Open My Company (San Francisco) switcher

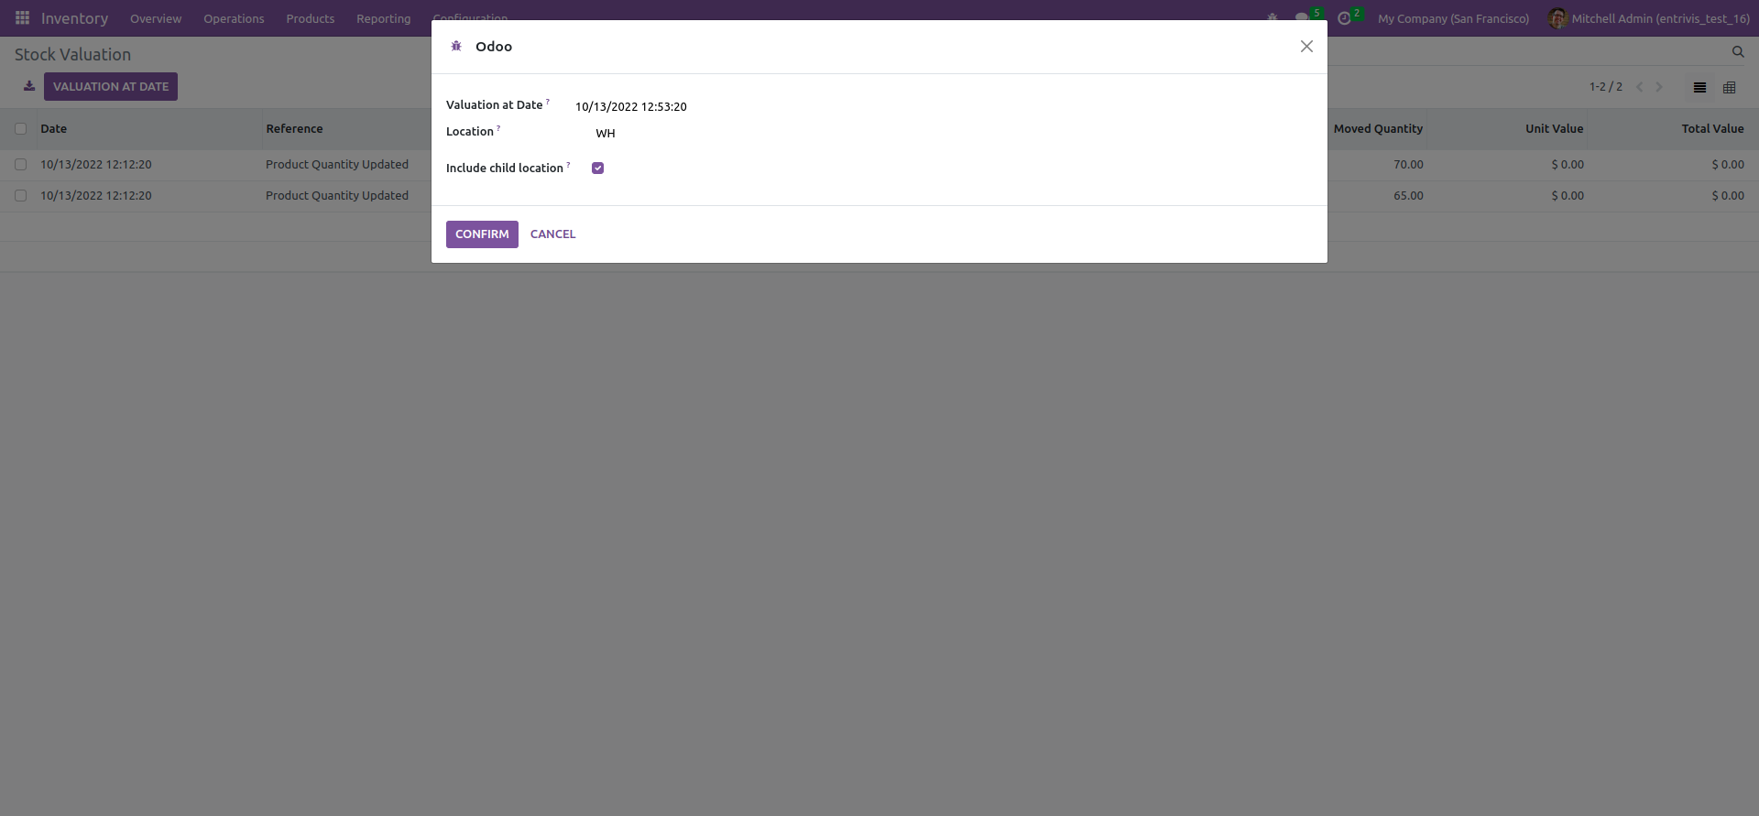click(x=1453, y=18)
